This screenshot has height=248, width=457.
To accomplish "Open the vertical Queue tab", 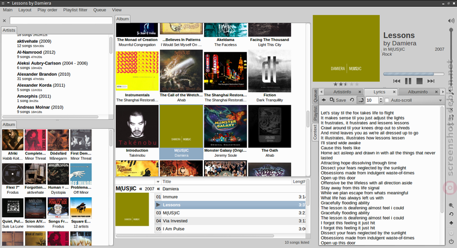I will pyautogui.click(x=315, y=96).
